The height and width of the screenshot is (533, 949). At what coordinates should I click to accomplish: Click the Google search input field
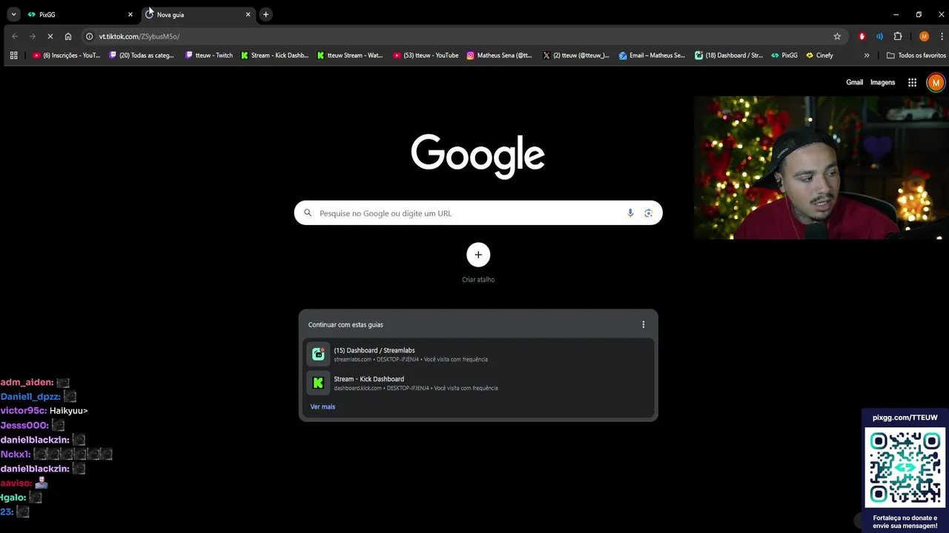point(478,213)
